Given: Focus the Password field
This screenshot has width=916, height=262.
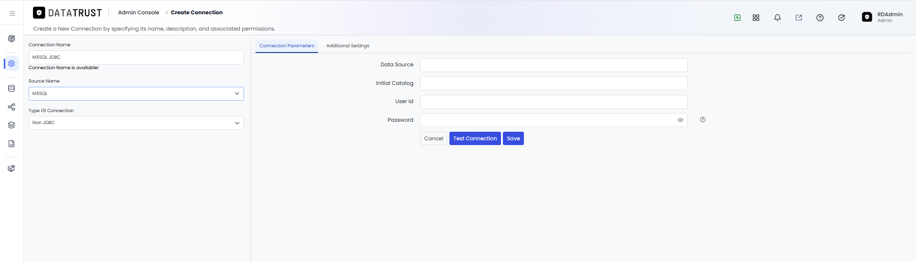Looking at the screenshot, I should (554, 120).
